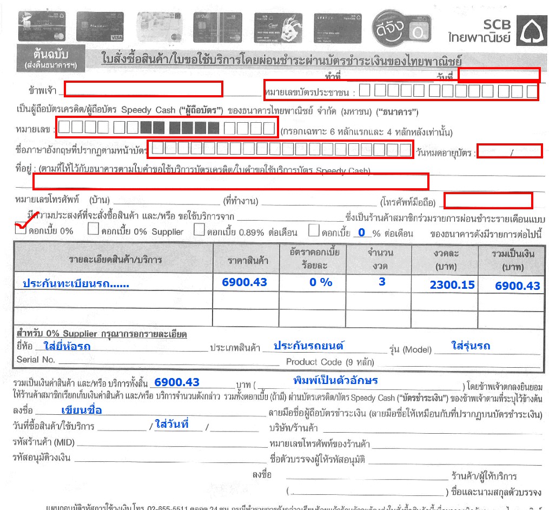Select the Platinum VISA card image
Image resolution: width=549 pixels, height=510 pixels.
(100, 27)
